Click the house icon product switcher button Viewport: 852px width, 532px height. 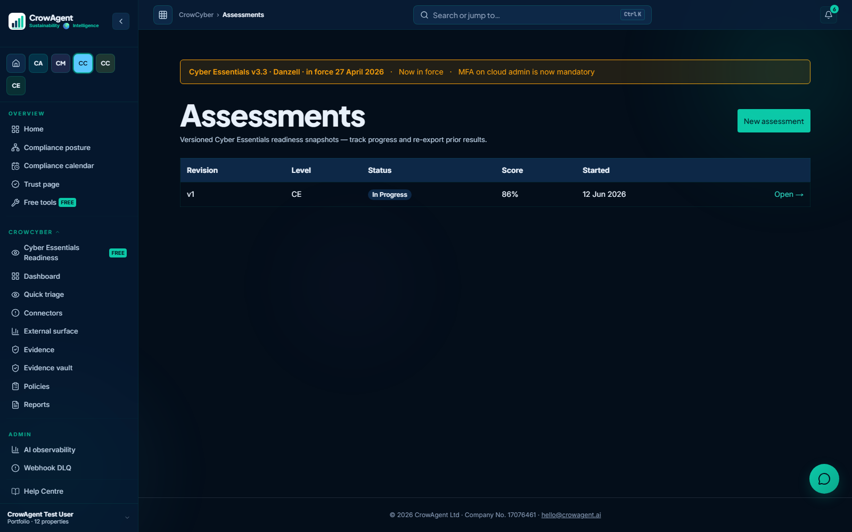[16, 63]
